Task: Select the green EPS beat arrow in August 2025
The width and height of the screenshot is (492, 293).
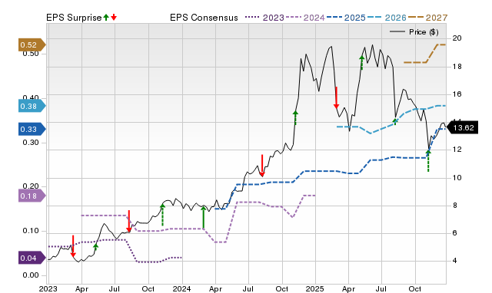Action: coord(395,121)
